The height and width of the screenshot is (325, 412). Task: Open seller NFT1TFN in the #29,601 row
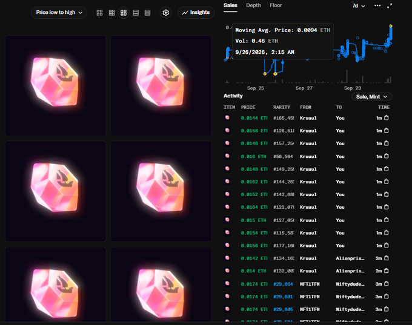(x=310, y=297)
